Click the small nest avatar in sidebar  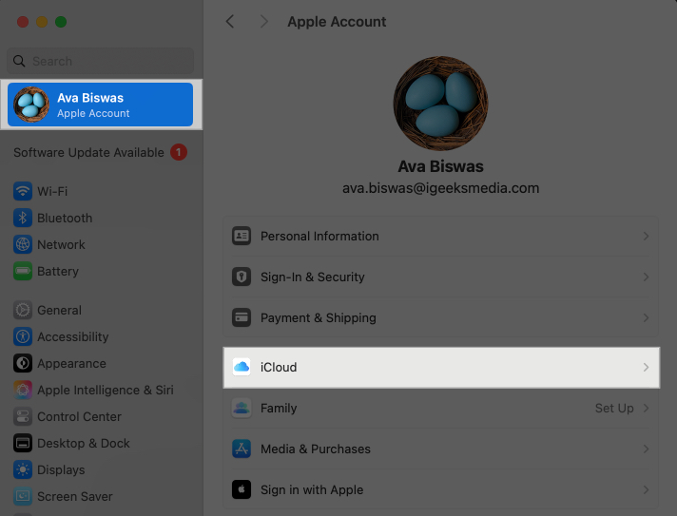31,105
